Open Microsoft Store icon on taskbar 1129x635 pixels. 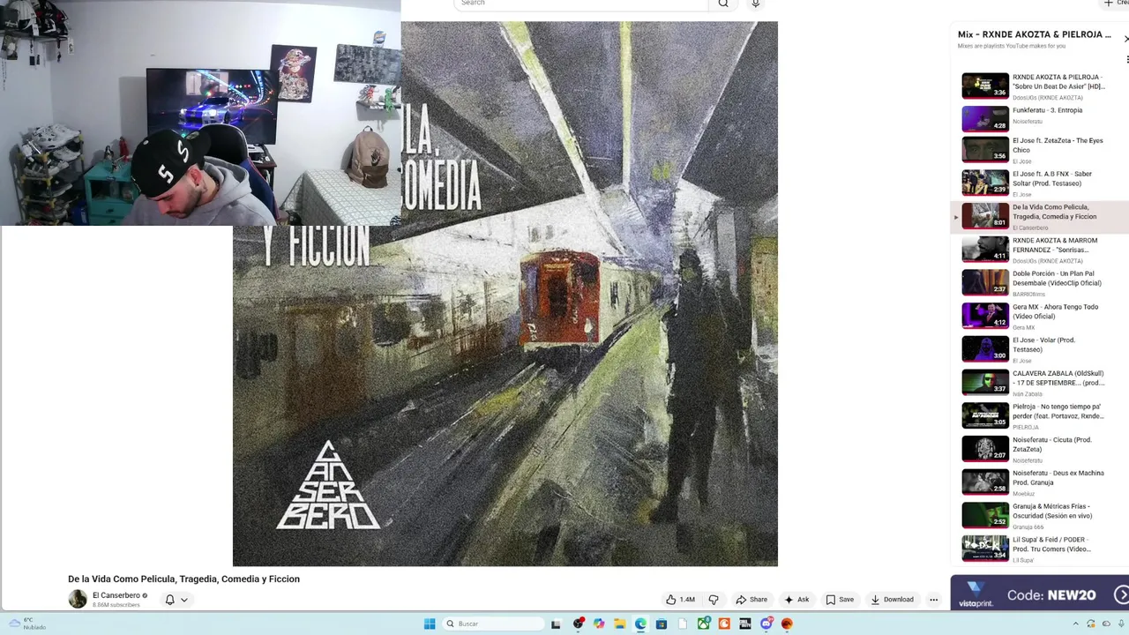[662, 624]
